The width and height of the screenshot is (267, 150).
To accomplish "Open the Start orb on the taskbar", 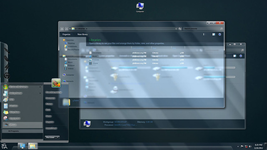I will tap(5, 146).
